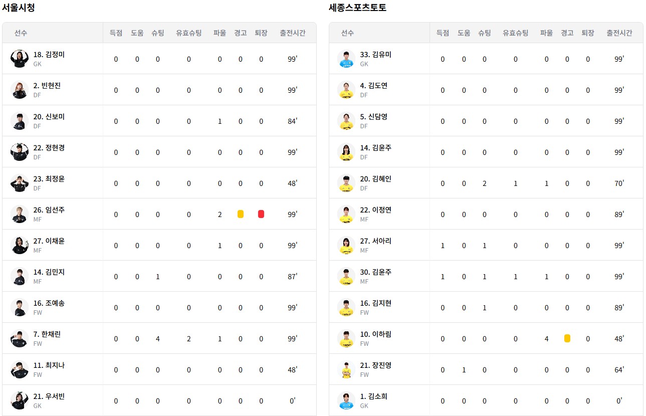
Task: Select the photo of 14. 김윤주
Action: pyautogui.click(x=346, y=152)
